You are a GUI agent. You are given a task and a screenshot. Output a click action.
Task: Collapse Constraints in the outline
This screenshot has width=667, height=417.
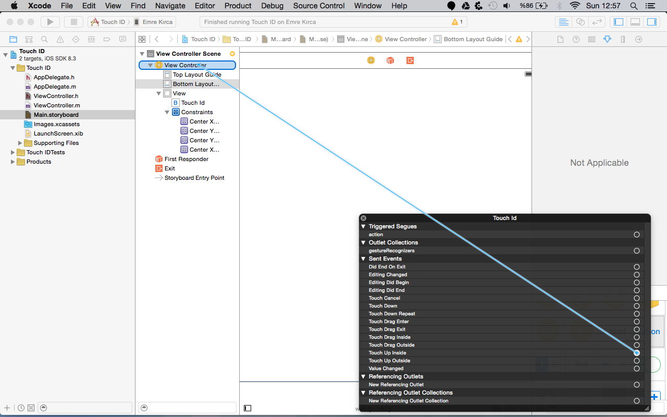[x=167, y=112]
